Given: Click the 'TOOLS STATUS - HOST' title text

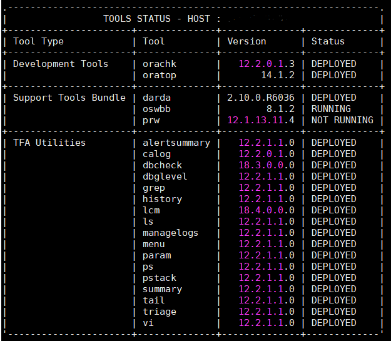Looking at the screenshot, I should [157, 19].
